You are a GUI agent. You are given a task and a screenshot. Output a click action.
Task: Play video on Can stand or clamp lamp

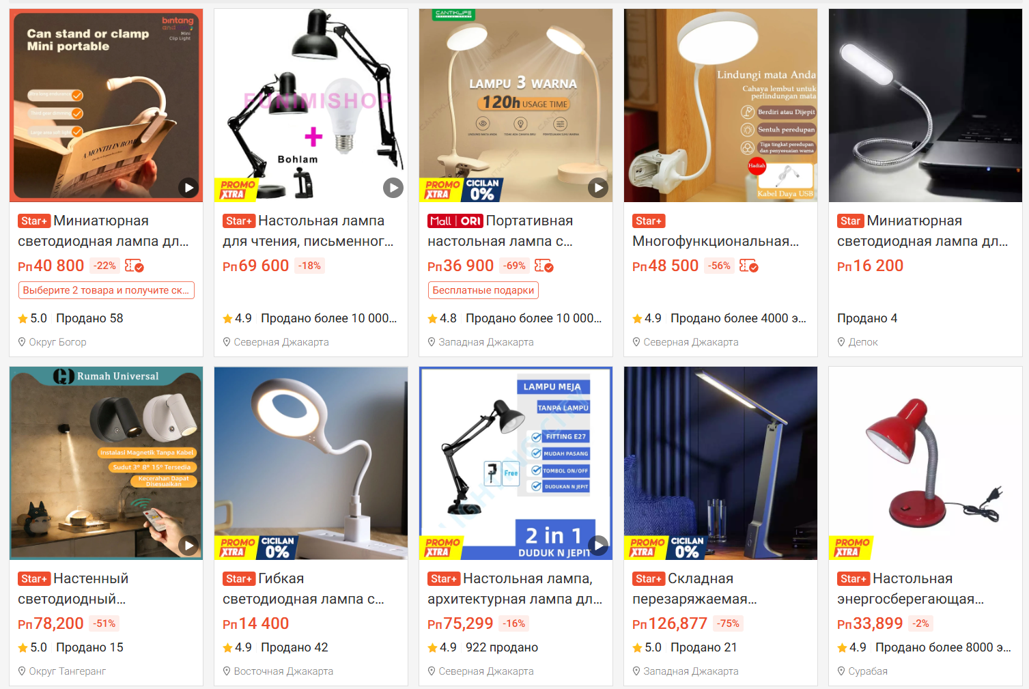pyautogui.click(x=188, y=188)
